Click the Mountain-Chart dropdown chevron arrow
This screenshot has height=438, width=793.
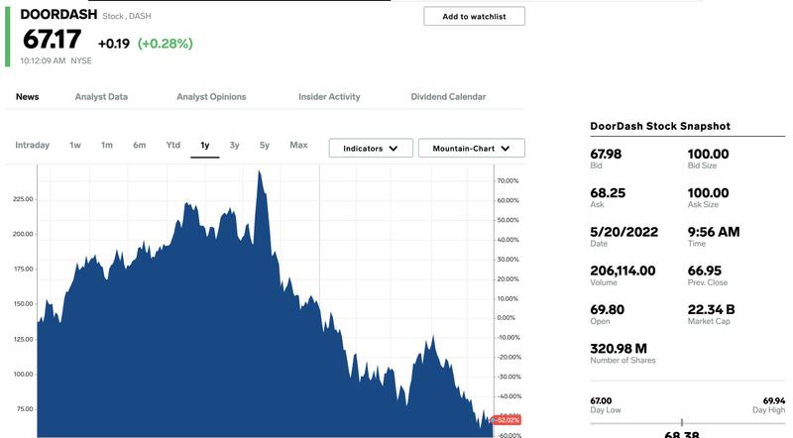point(506,149)
